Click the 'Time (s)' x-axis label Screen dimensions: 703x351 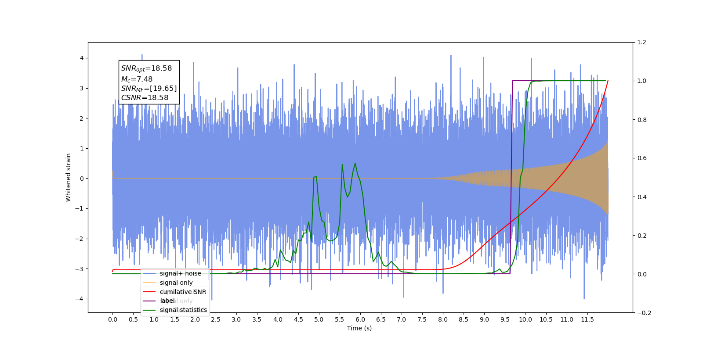click(359, 328)
